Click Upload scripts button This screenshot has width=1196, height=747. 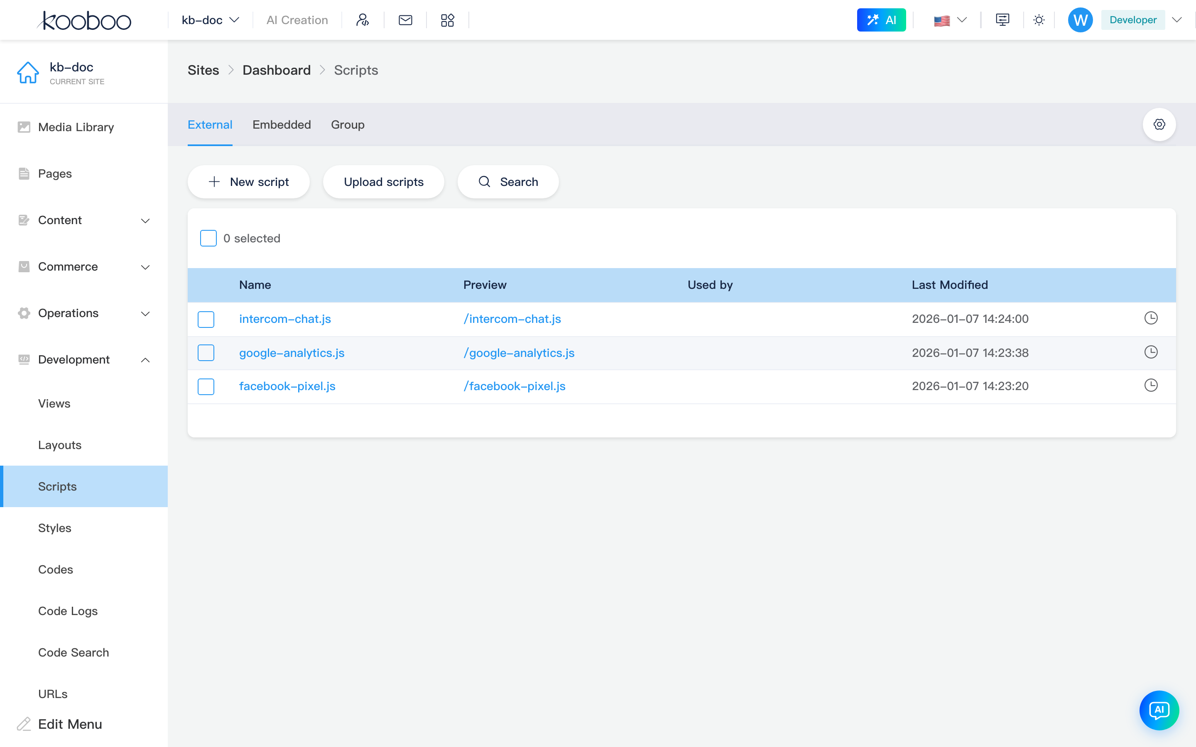[384, 182]
